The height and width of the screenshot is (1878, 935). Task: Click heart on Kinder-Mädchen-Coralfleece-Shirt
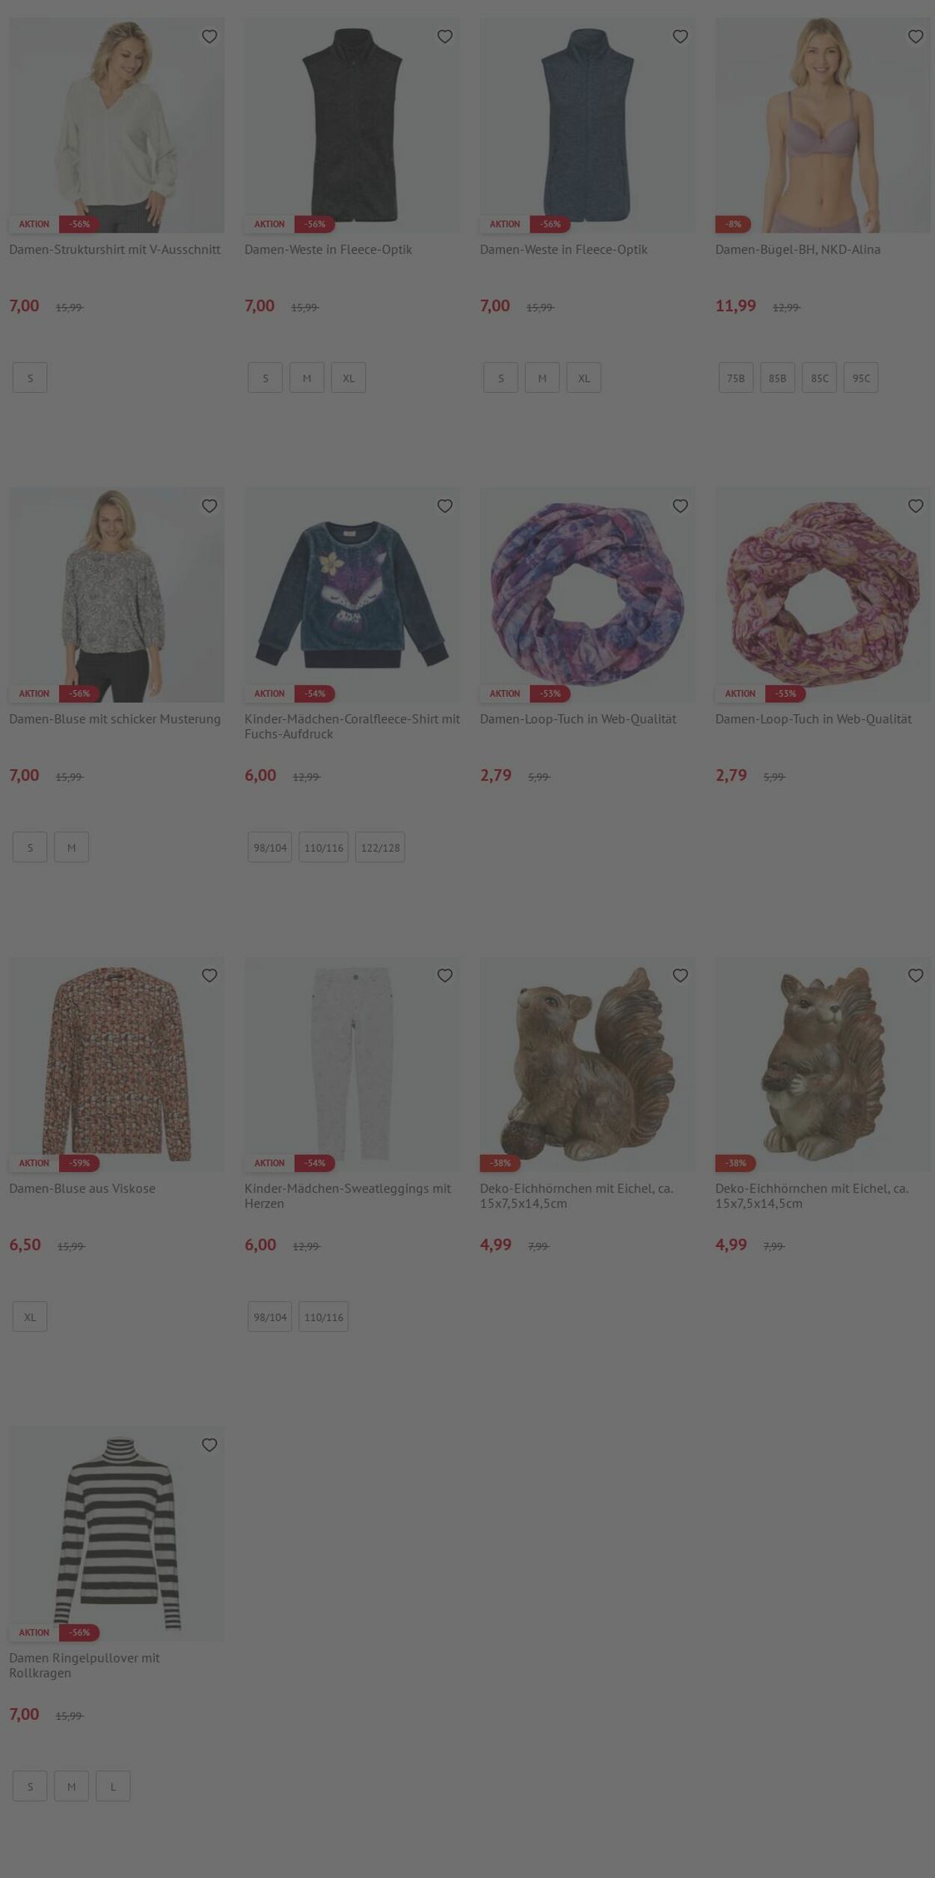coord(445,506)
